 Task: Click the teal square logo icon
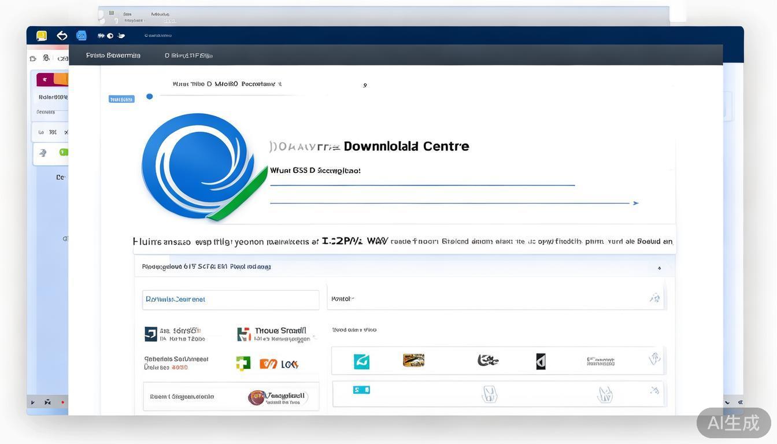[x=361, y=361]
